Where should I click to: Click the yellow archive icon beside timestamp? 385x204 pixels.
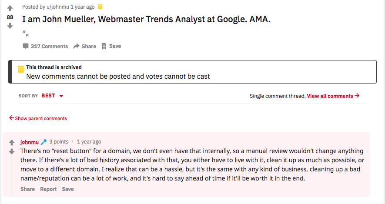(x=100, y=7)
